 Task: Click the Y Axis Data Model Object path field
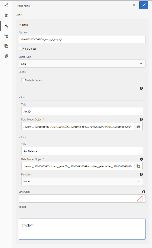pos(78,166)
